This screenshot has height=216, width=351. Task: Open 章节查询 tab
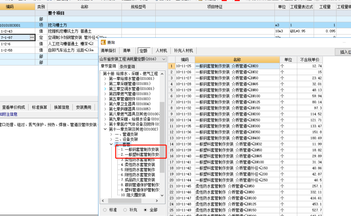(x=108, y=66)
